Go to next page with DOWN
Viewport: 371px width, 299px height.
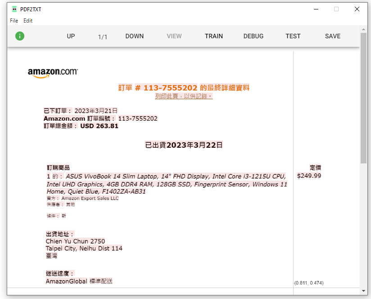point(134,36)
